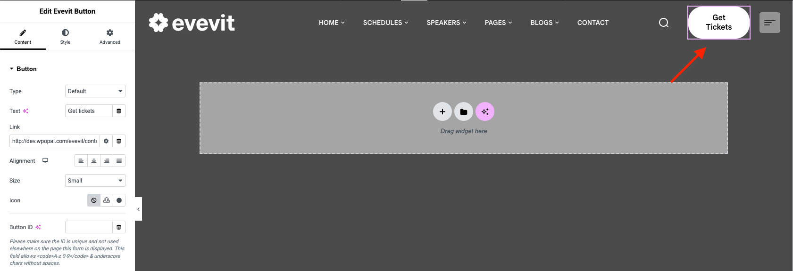The width and height of the screenshot is (793, 271).
Task: Open the Size dropdown
Action: click(95, 181)
